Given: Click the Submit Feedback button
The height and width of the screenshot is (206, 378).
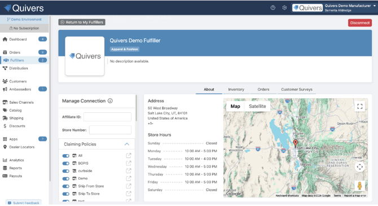Looking at the screenshot, I should point(24,203).
